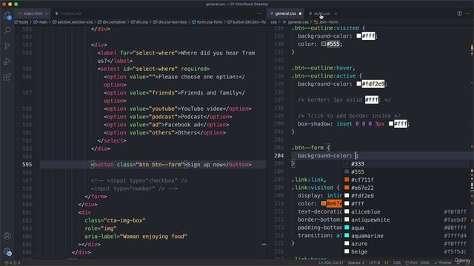Choose #fdf2e9 from autocomplete suggestions
Viewport: 474px width, 266px height.
click(x=407, y=196)
